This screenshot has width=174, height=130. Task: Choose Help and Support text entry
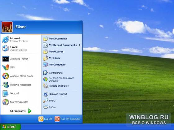point(58,94)
